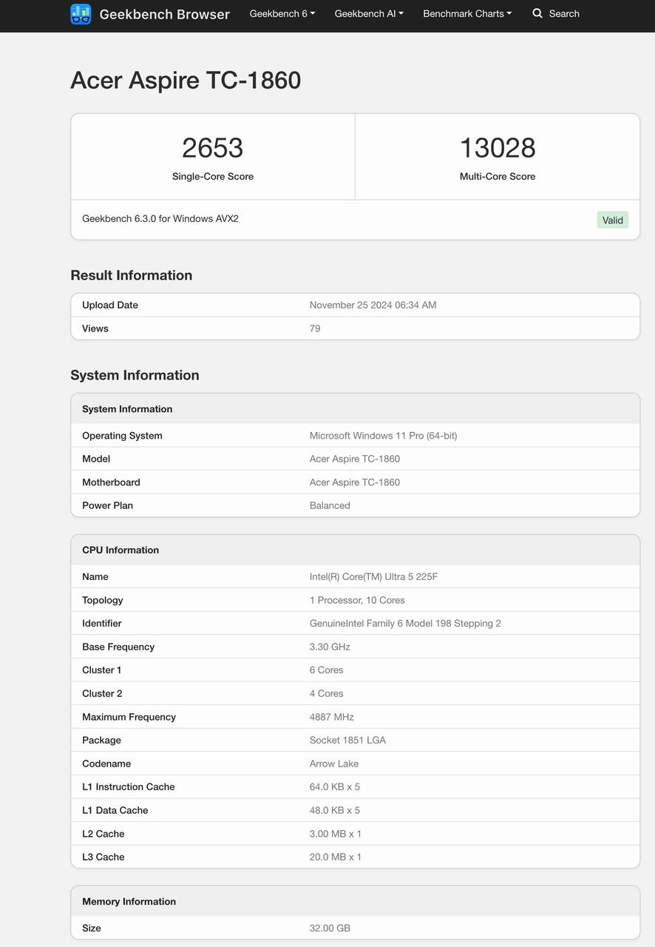Open the Benchmark Charts dropdown
Screen dimensions: 655x947
click(467, 13)
